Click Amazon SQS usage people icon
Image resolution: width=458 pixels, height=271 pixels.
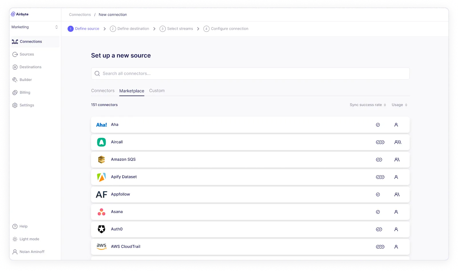397,160
